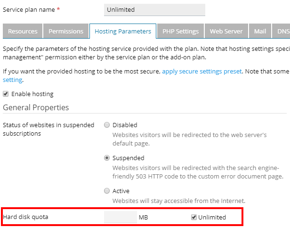Click the Hard disk quota MB field

120,217
